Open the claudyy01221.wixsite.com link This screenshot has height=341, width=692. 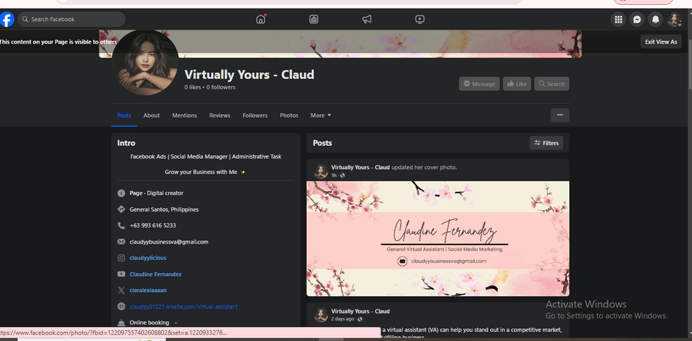(184, 306)
